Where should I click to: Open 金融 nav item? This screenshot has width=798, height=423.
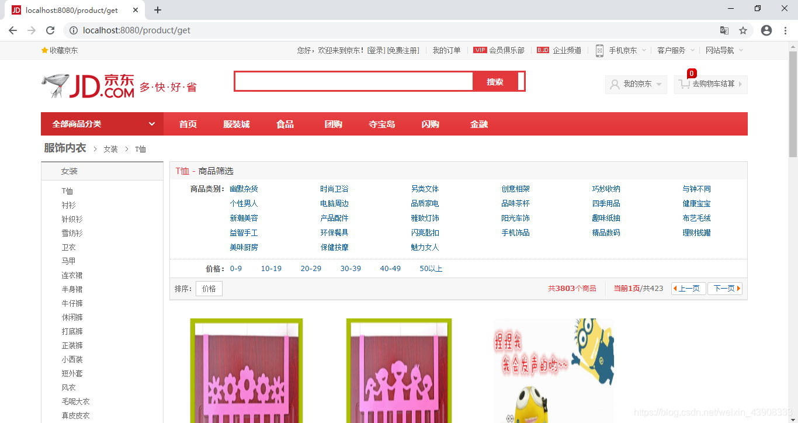pyautogui.click(x=479, y=124)
